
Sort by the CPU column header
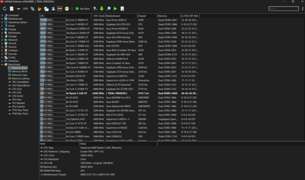(x=65, y=16)
